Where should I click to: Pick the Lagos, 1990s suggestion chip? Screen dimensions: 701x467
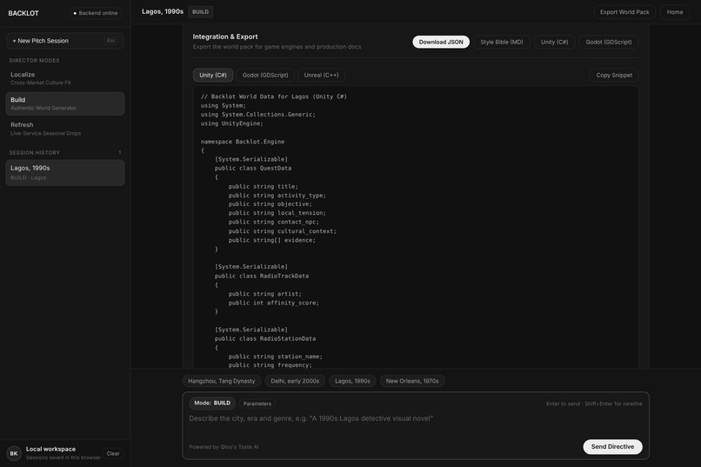[x=352, y=381]
